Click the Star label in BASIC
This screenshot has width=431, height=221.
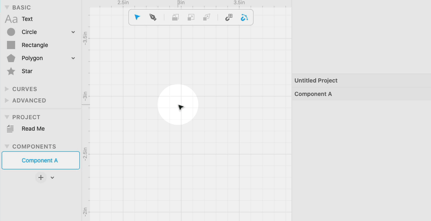tap(27, 71)
